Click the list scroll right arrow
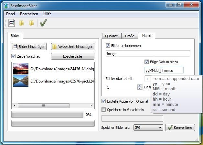 pos(91,106)
